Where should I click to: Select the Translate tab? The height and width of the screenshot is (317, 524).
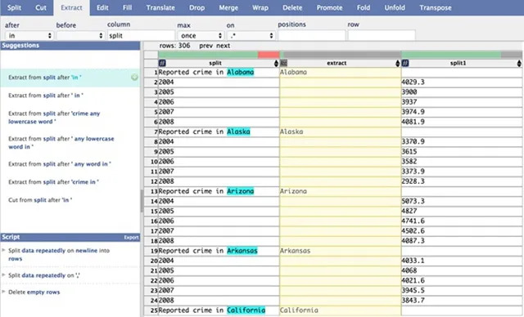(160, 7)
